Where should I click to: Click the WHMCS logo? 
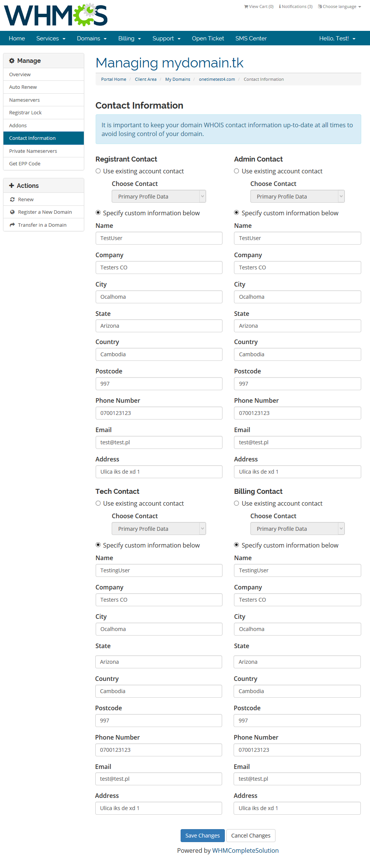click(x=56, y=15)
